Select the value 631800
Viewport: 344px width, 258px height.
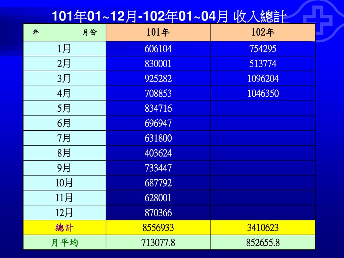pyautogui.click(x=158, y=138)
